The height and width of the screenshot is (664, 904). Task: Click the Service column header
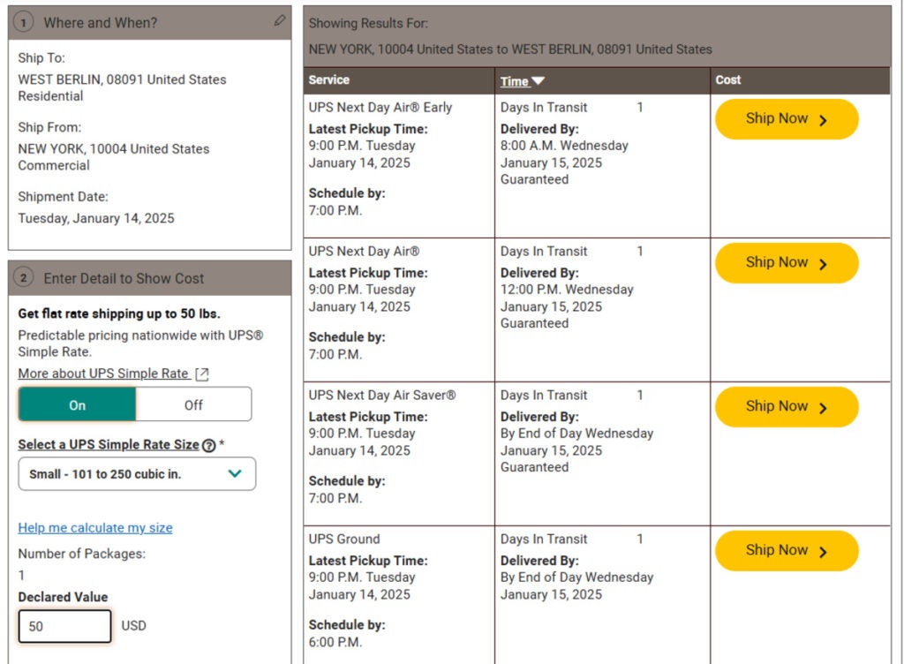[330, 79]
